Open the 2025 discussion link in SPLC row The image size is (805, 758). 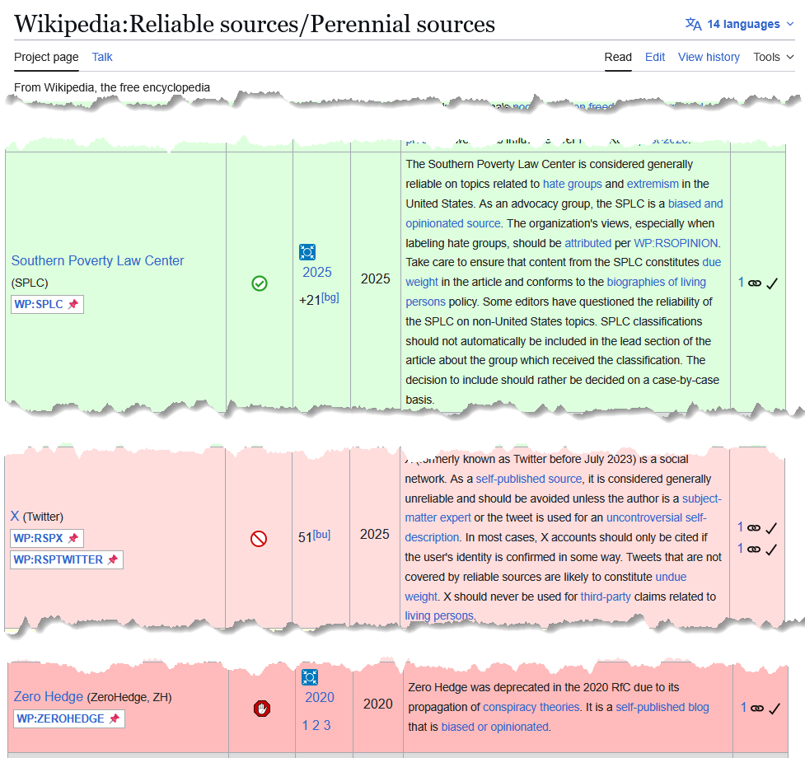(316, 272)
